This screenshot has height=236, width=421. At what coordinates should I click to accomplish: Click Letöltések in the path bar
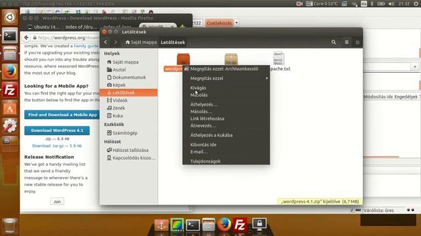pos(173,42)
